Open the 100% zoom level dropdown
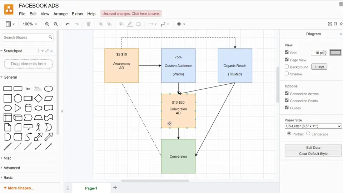This screenshot has height=193, width=343. [30, 24]
